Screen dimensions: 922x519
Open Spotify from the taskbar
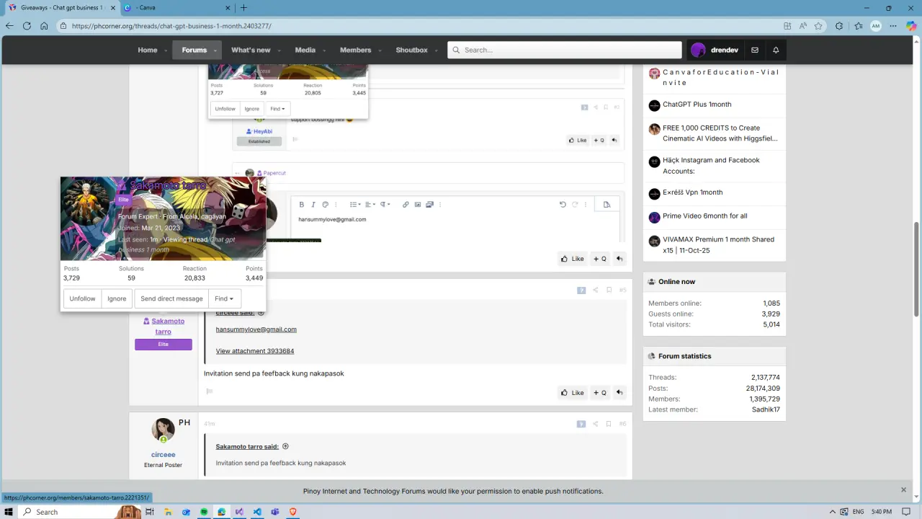tap(204, 512)
